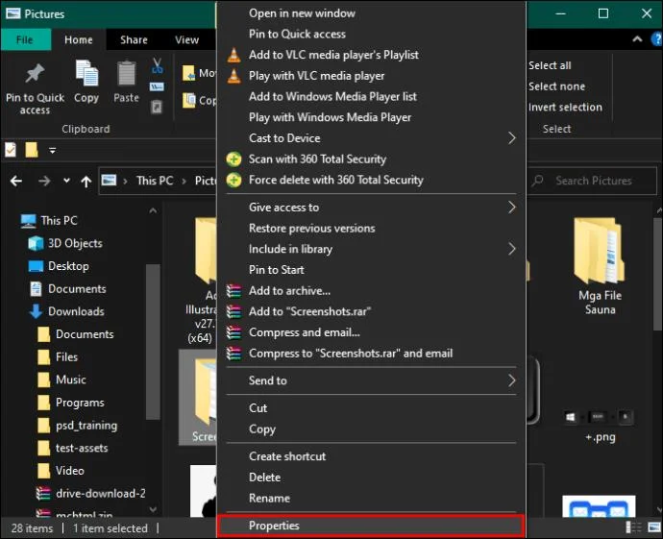Click the 360 icon beside Scan with 360

tap(233, 159)
